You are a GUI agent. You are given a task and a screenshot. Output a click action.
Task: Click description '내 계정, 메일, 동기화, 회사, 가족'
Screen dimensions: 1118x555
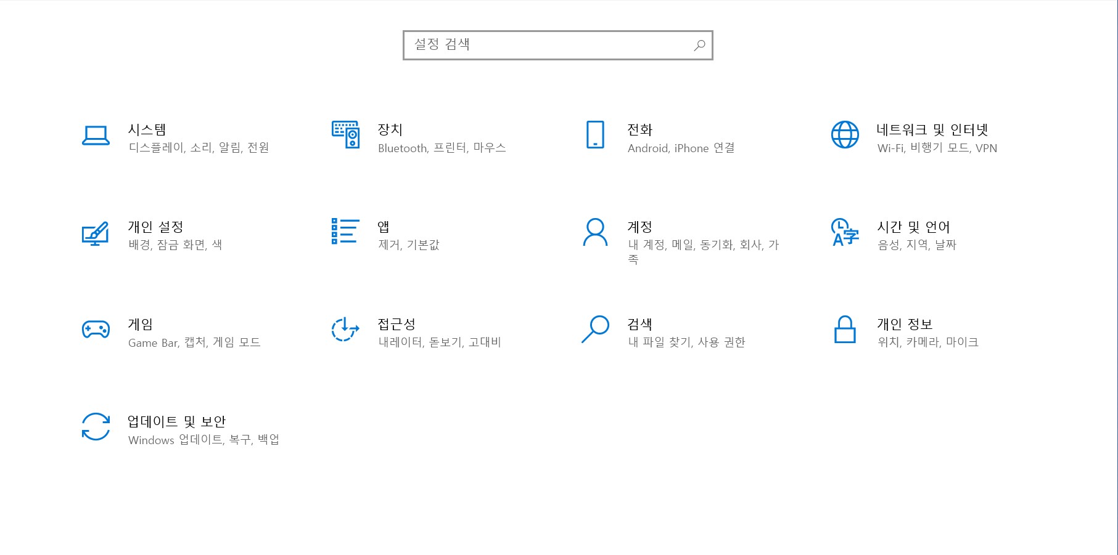tap(704, 252)
